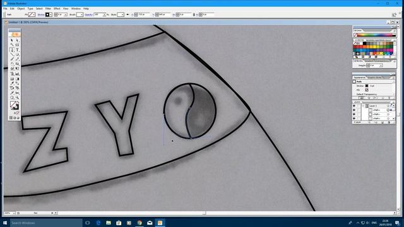
Task: Open Microsoft Edge from the taskbar
Action: 98,223
